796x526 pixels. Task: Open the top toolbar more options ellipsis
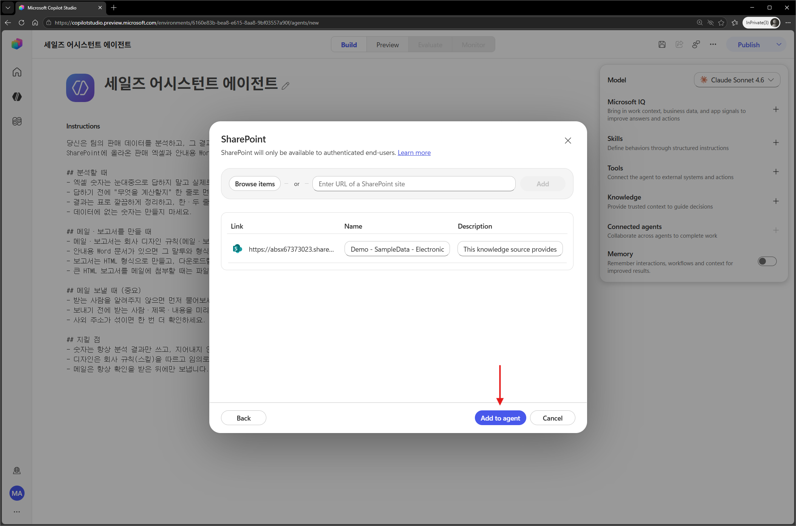pyautogui.click(x=713, y=45)
